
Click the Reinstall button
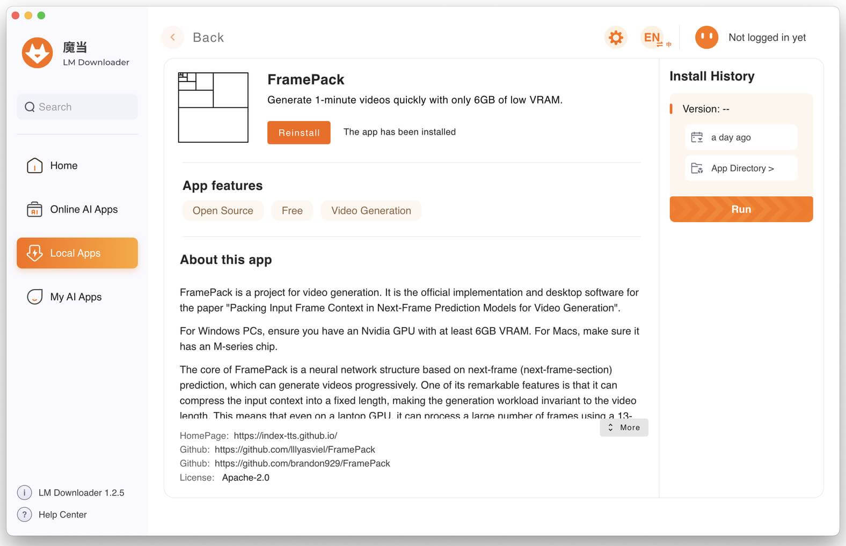click(299, 132)
